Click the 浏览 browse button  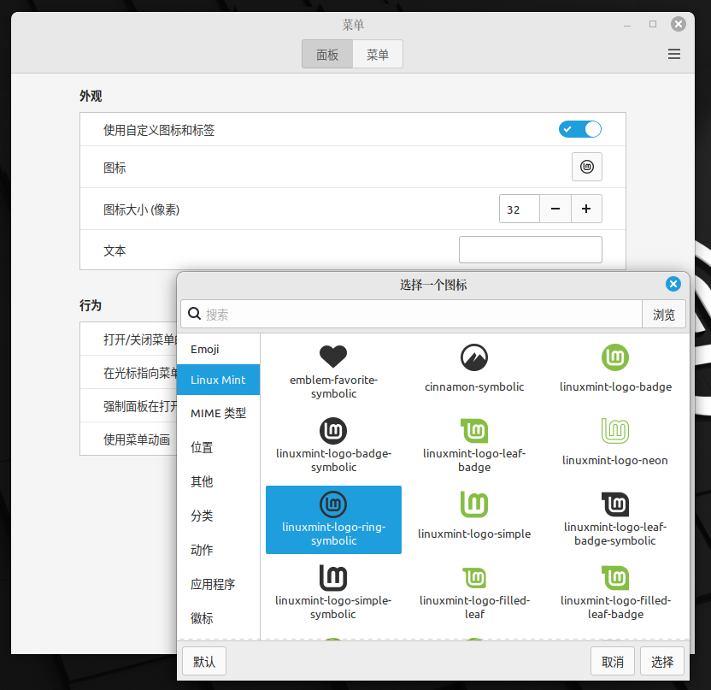[x=664, y=314]
